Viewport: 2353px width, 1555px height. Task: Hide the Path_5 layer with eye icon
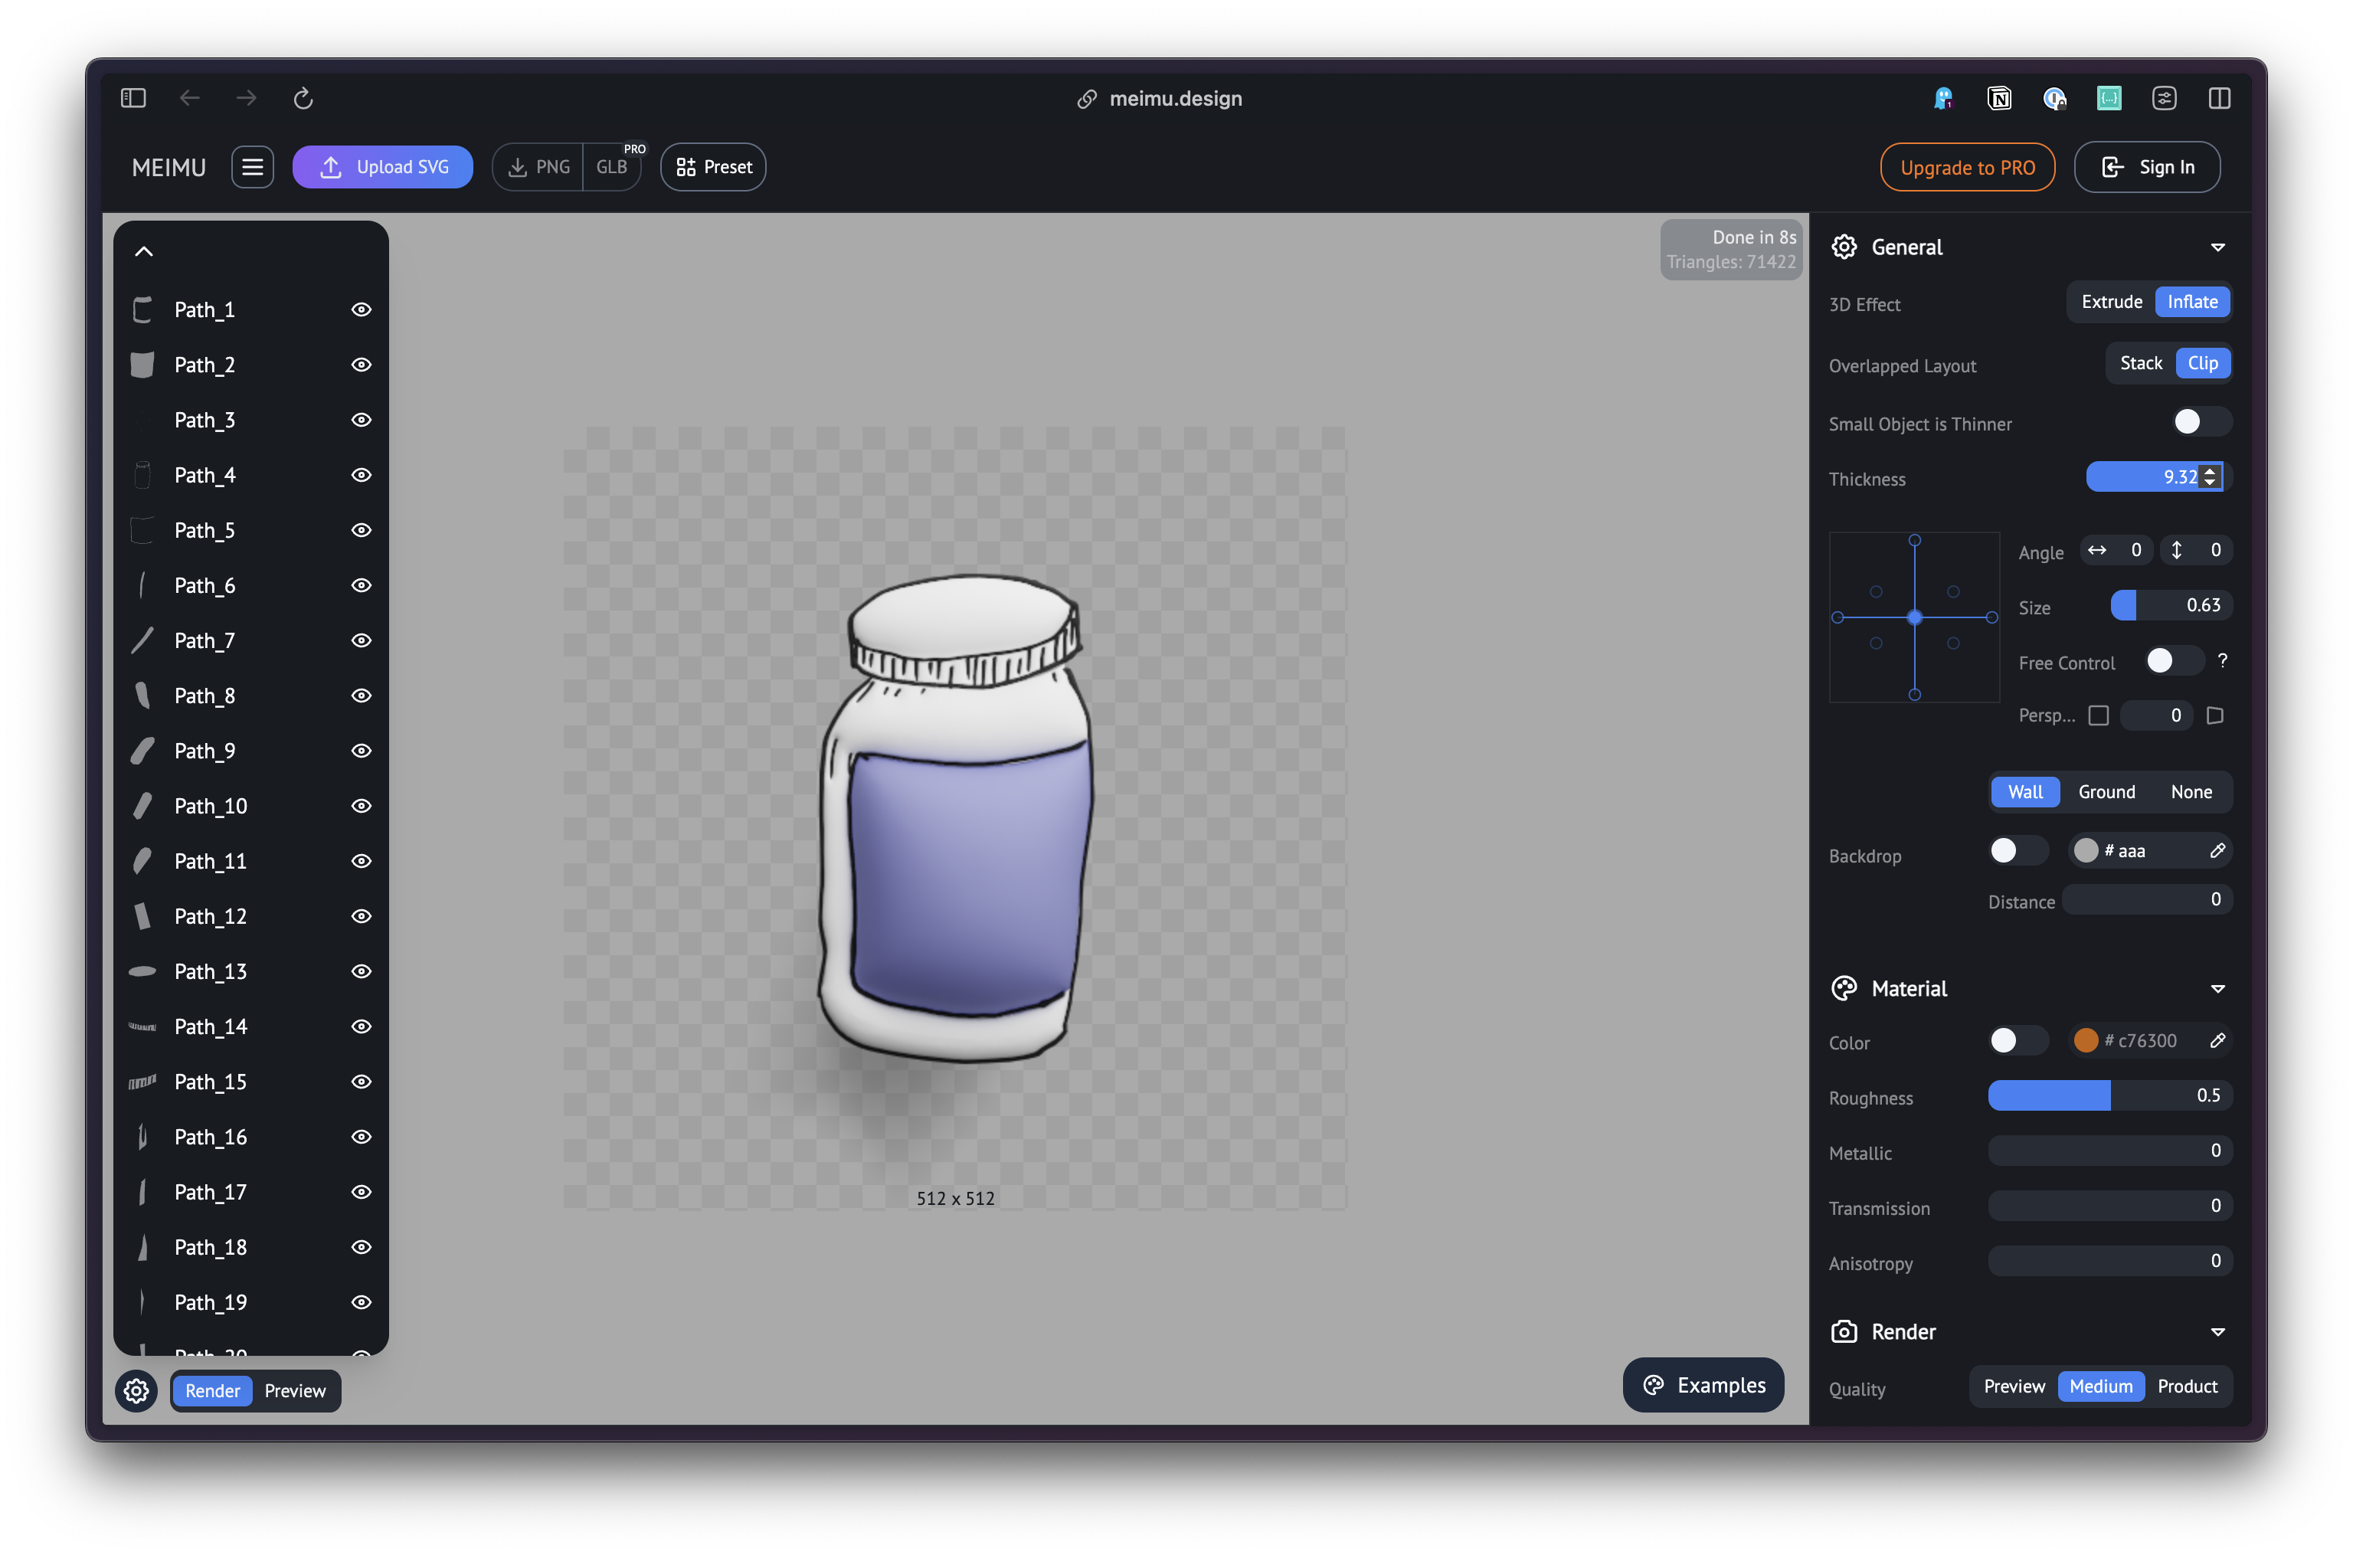pyautogui.click(x=362, y=531)
